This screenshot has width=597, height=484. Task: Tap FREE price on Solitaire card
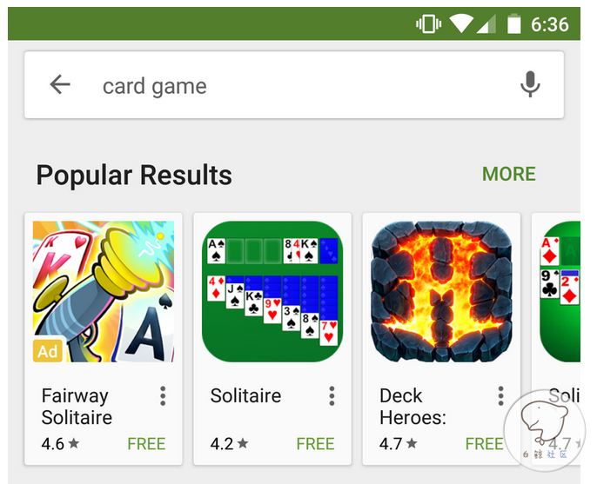point(316,444)
